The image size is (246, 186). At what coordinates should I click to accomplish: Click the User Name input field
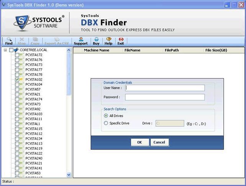point(165,88)
